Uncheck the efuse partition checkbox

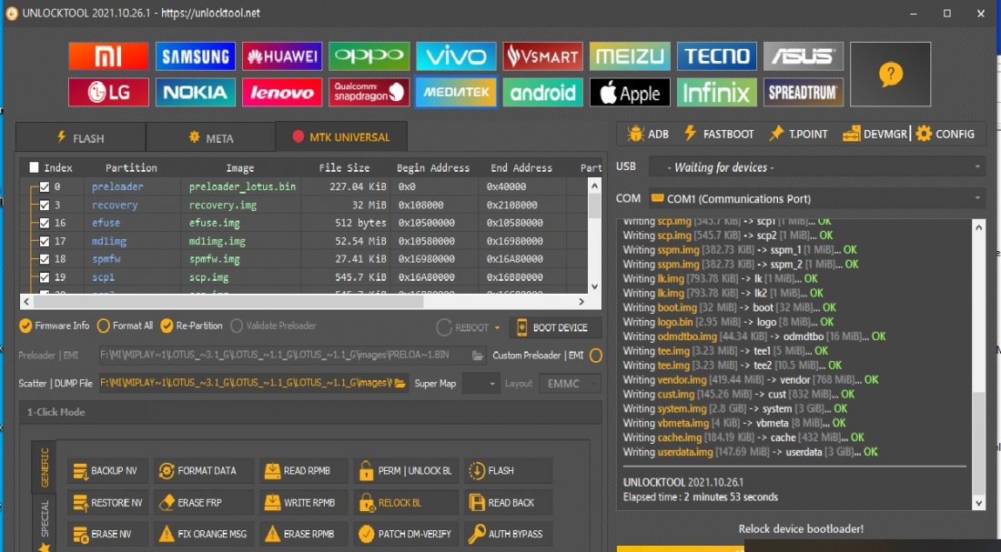click(x=44, y=223)
